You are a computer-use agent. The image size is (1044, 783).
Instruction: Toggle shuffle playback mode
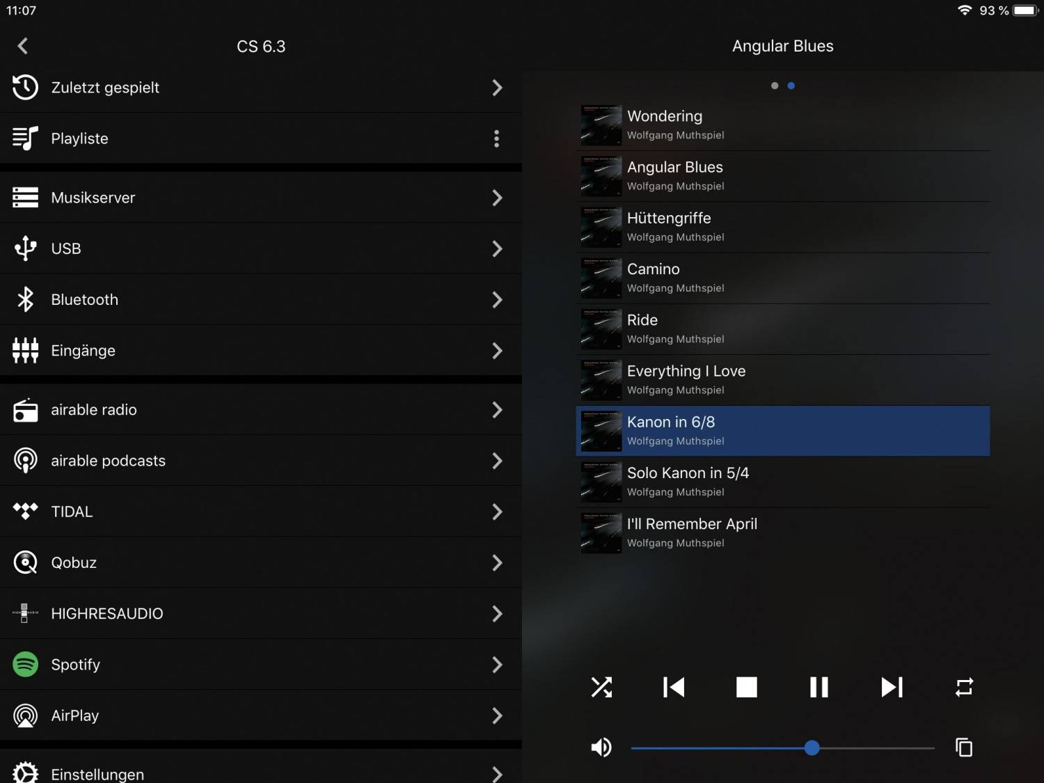point(601,687)
